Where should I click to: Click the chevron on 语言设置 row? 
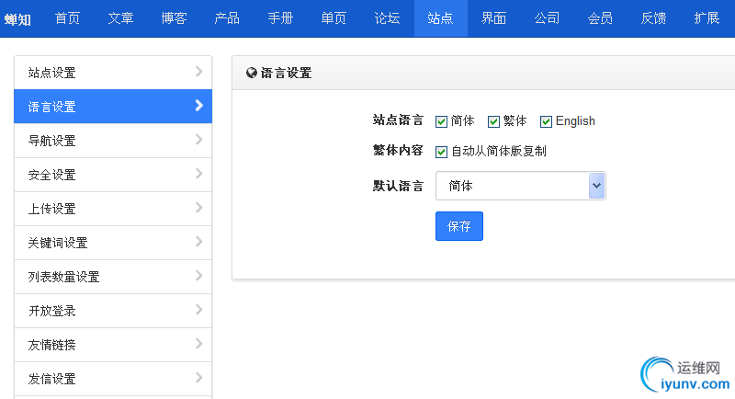(x=199, y=106)
